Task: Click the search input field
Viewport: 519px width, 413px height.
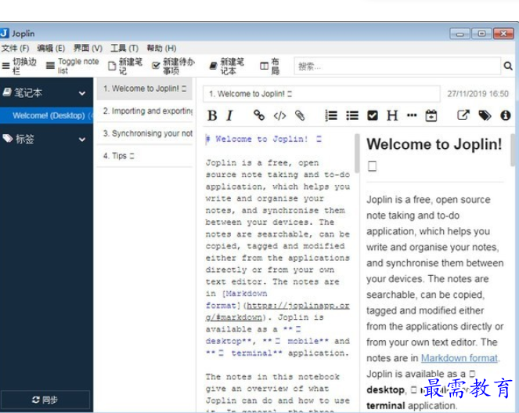Action: point(397,66)
